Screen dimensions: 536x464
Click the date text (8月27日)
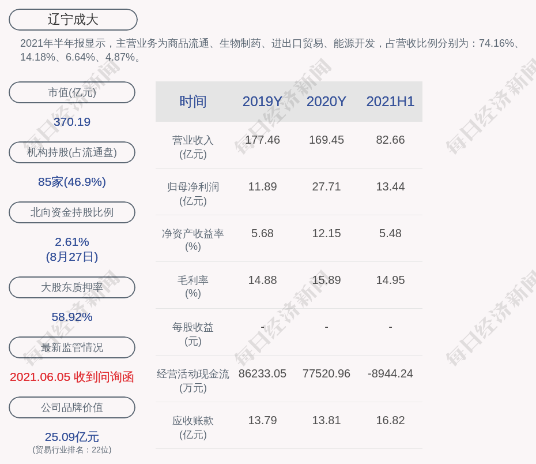72,257
